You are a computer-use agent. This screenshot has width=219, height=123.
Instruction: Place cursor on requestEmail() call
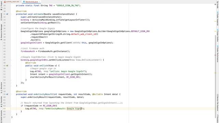[39, 37]
